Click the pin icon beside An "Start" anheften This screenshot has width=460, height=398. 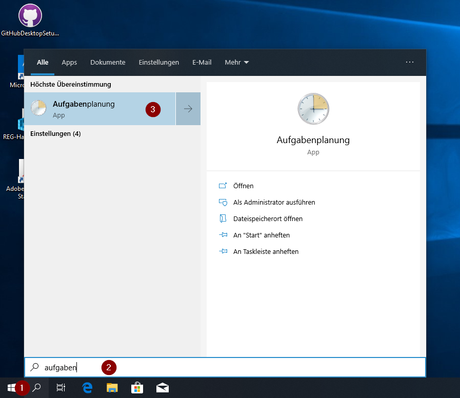pos(223,235)
